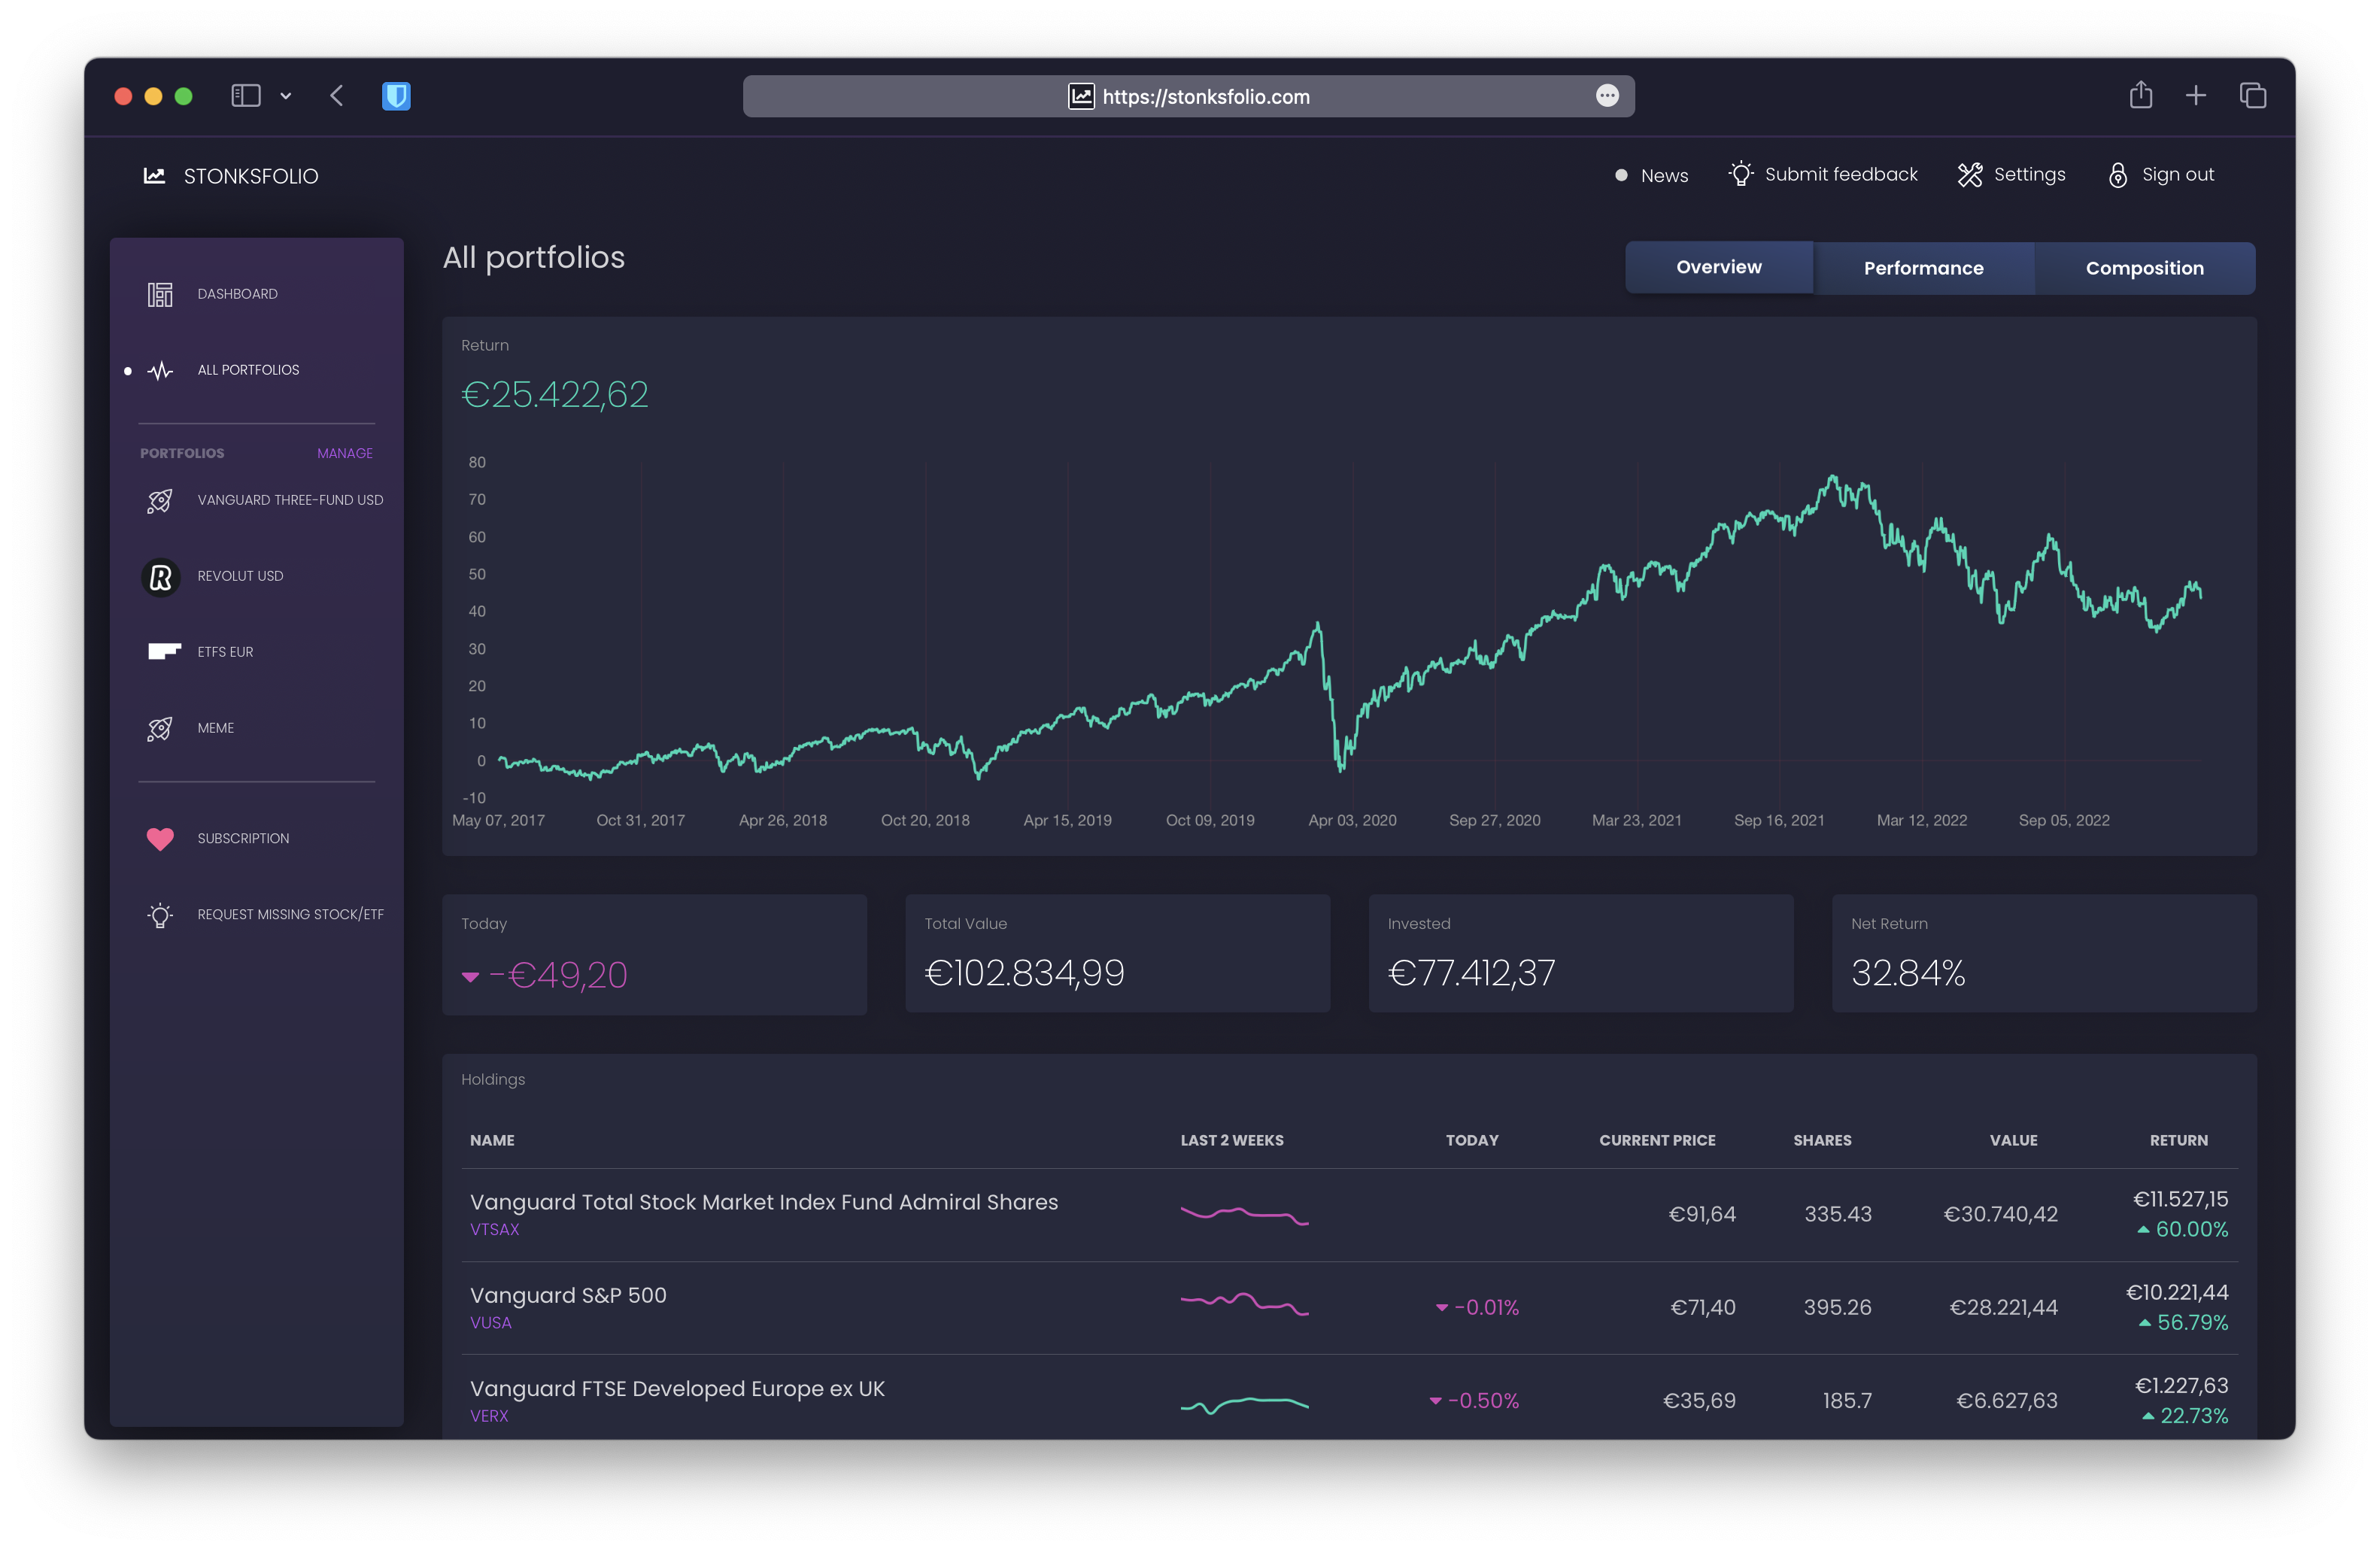
Task: Open the News link
Action: tap(1664, 176)
